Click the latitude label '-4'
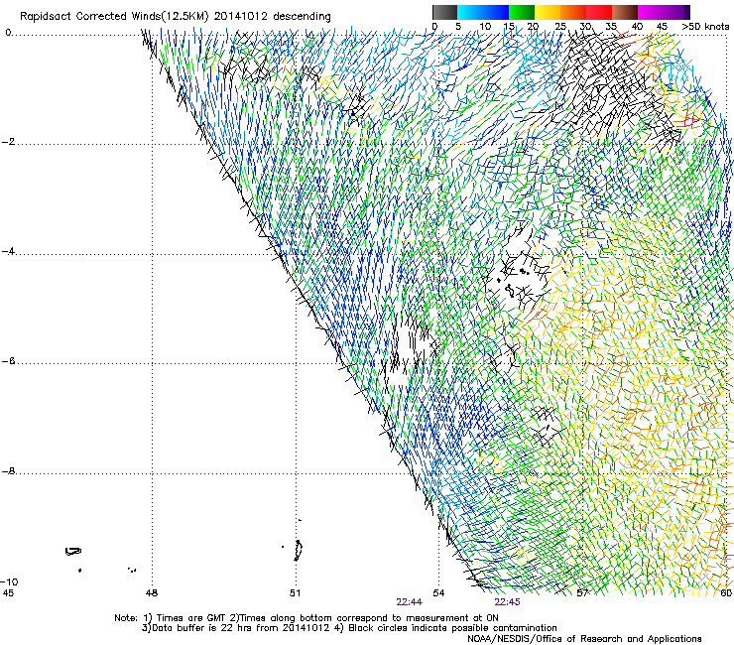 pos(8,251)
